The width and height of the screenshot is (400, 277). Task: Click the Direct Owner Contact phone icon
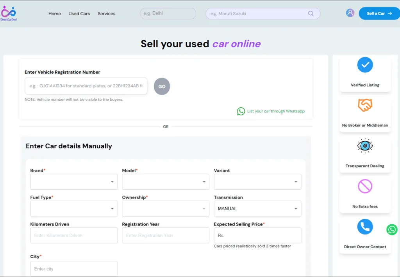pyautogui.click(x=365, y=227)
